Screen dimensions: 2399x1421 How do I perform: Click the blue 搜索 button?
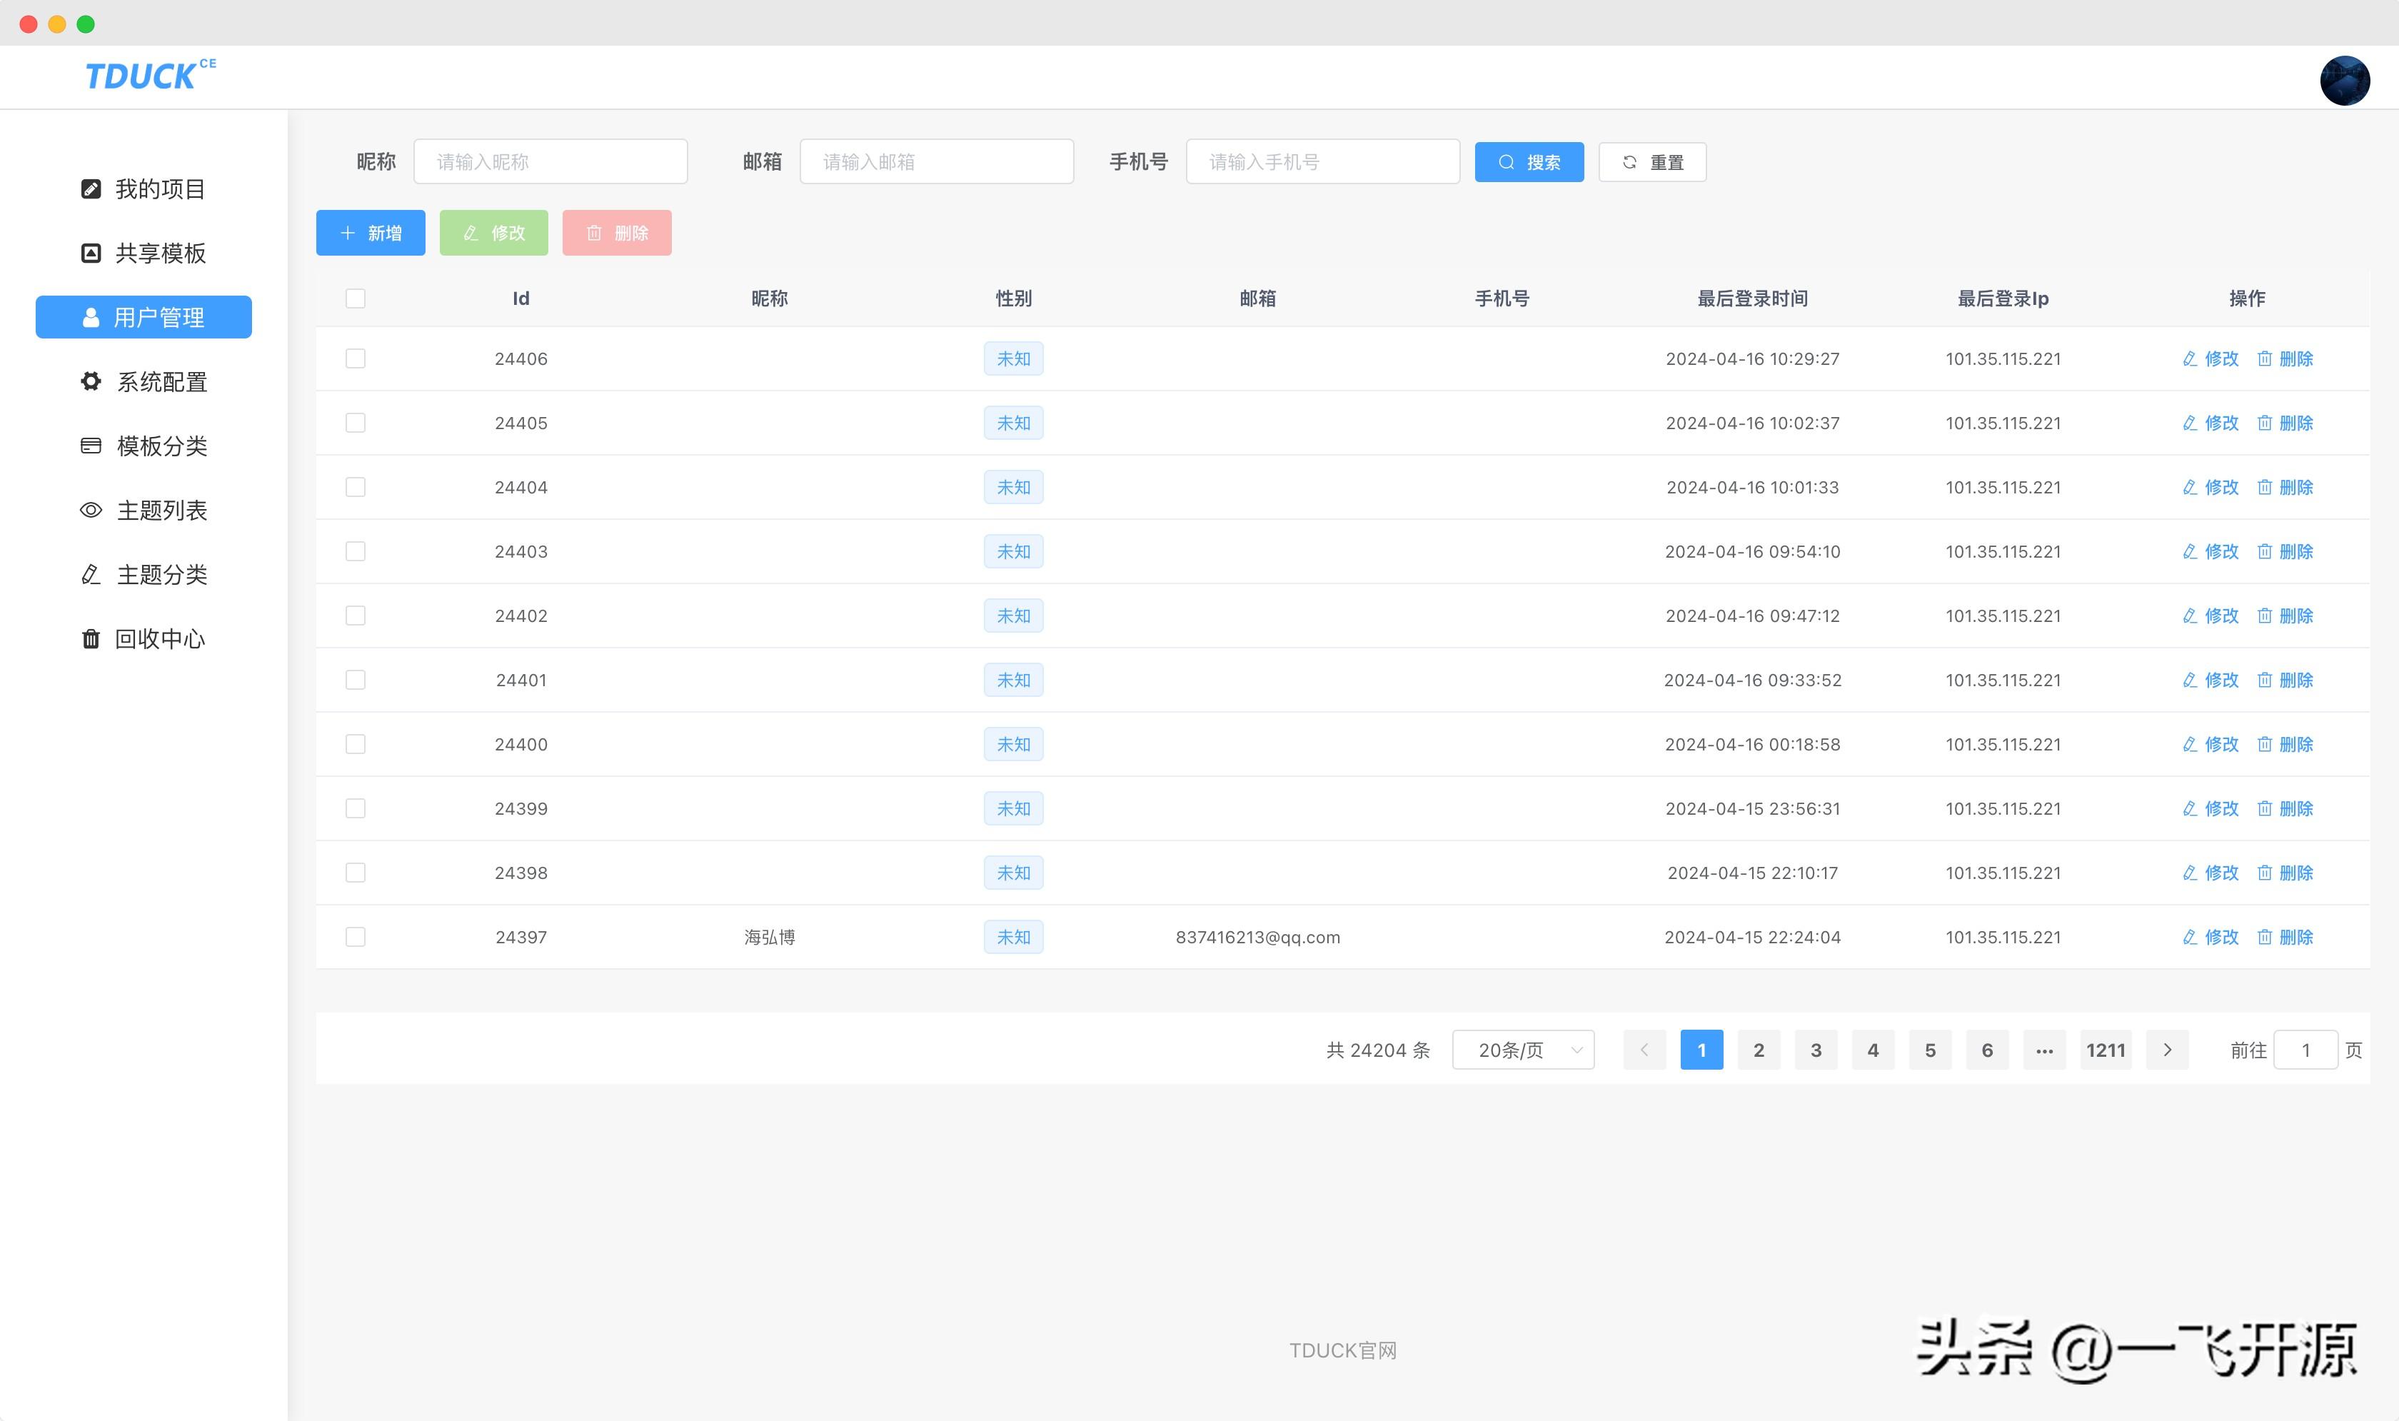(1529, 162)
